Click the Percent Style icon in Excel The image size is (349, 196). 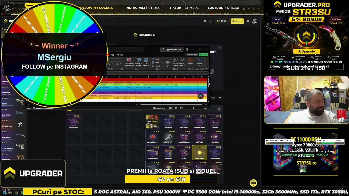tap(109, 65)
